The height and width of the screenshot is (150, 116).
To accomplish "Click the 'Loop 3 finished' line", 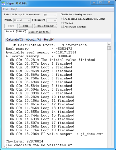I will [41, 71].
